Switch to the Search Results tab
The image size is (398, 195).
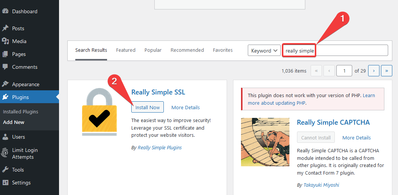[91, 50]
